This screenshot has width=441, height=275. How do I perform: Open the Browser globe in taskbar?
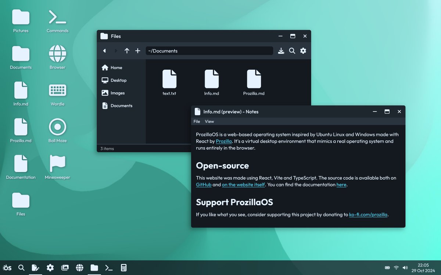(80, 268)
